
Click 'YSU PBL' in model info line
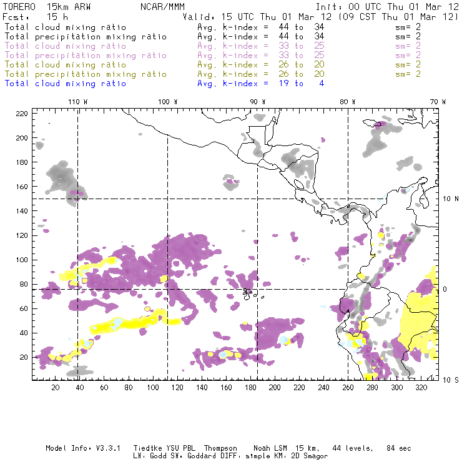pos(181,448)
